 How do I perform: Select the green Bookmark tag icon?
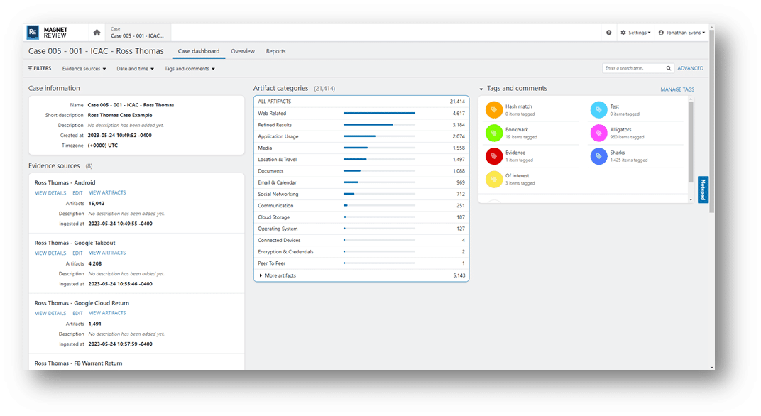(x=493, y=133)
